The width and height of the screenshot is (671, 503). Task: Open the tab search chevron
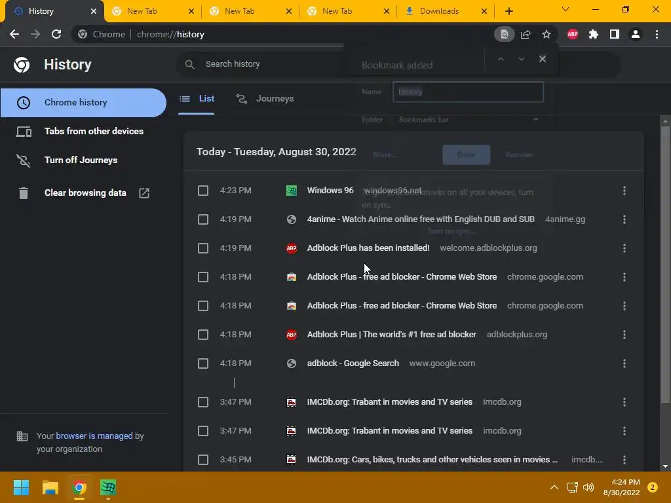click(x=566, y=9)
